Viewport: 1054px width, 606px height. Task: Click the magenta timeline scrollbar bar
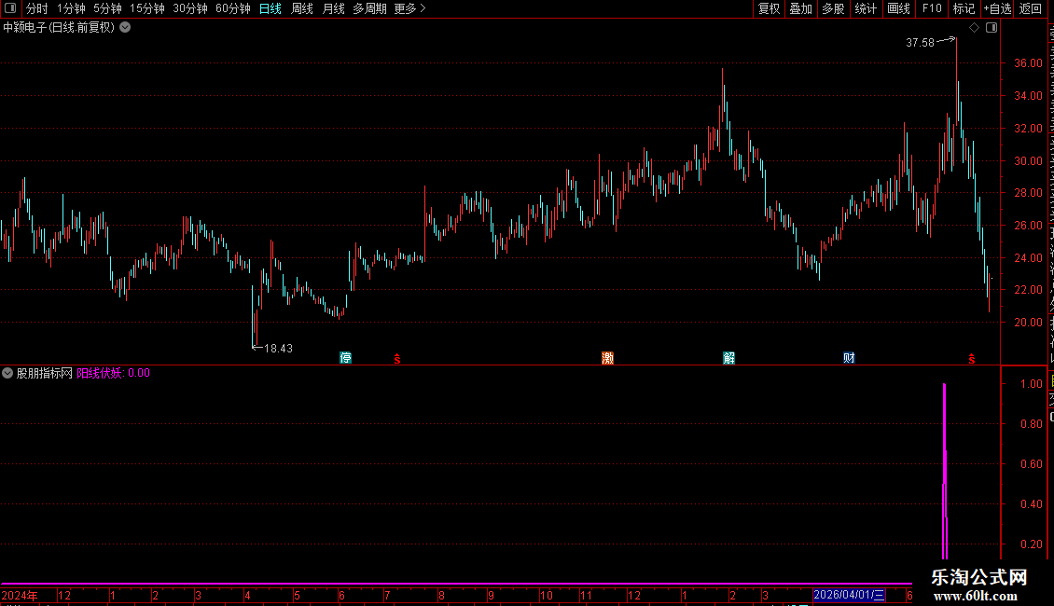[456, 585]
